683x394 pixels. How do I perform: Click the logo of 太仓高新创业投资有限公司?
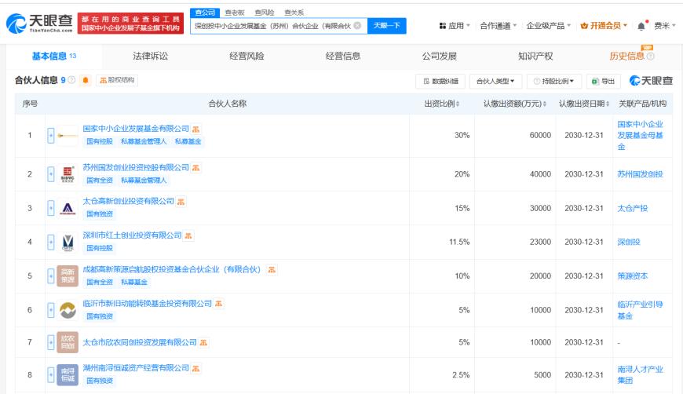click(68, 208)
